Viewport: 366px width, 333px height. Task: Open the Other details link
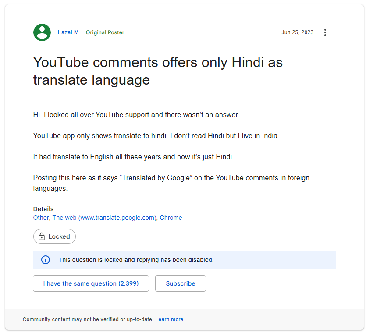(x=41, y=218)
